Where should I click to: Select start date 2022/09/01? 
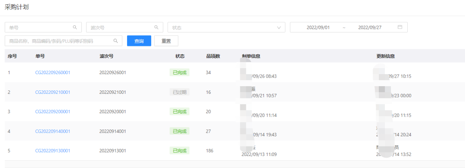[x=318, y=27]
